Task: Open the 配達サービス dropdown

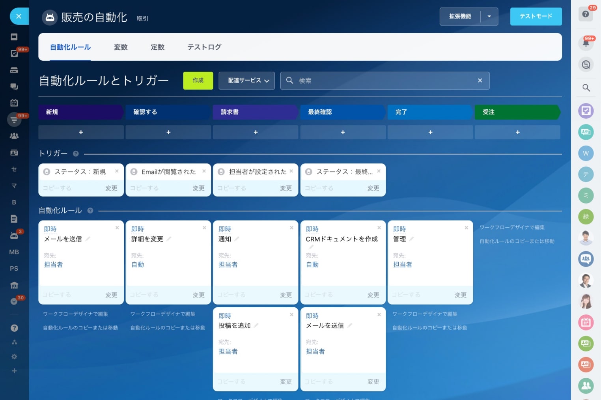Action: 246,80
